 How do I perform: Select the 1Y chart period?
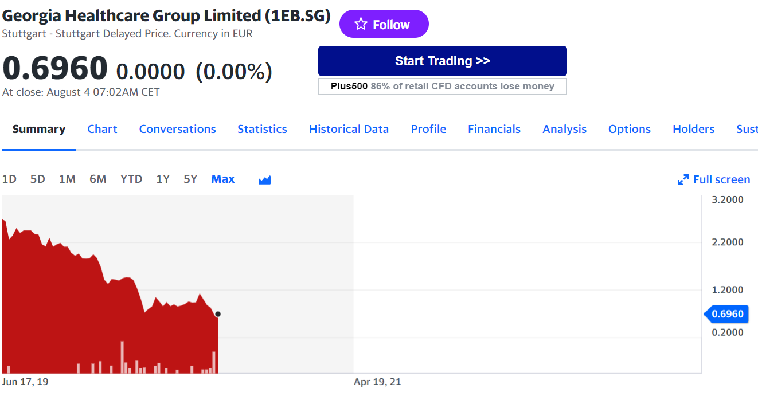point(163,179)
